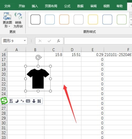Switch to the 公式 ribbon tab
The width and height of the screenshot is (132, 139).
(x=67, y=6)
